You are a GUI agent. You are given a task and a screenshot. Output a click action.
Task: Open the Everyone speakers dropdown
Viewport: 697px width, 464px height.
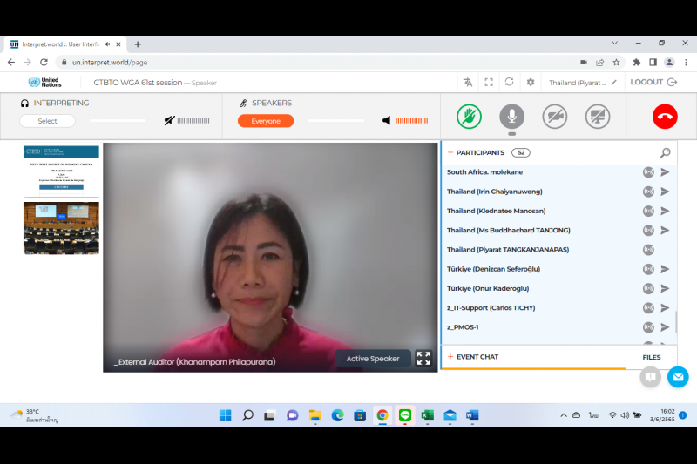[266, 121]
